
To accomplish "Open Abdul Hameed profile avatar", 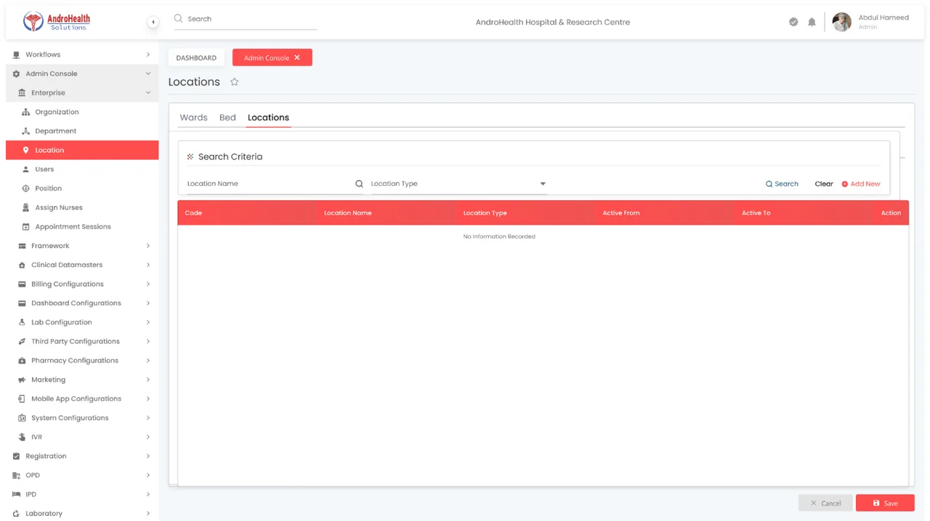I will [841, 22].
